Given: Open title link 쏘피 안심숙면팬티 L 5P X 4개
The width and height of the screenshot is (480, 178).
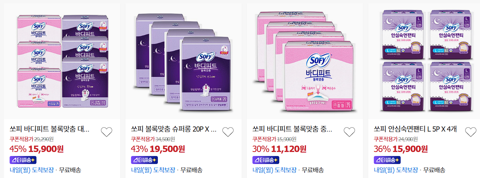Looking at the screenshot, I should pos(415,129).
